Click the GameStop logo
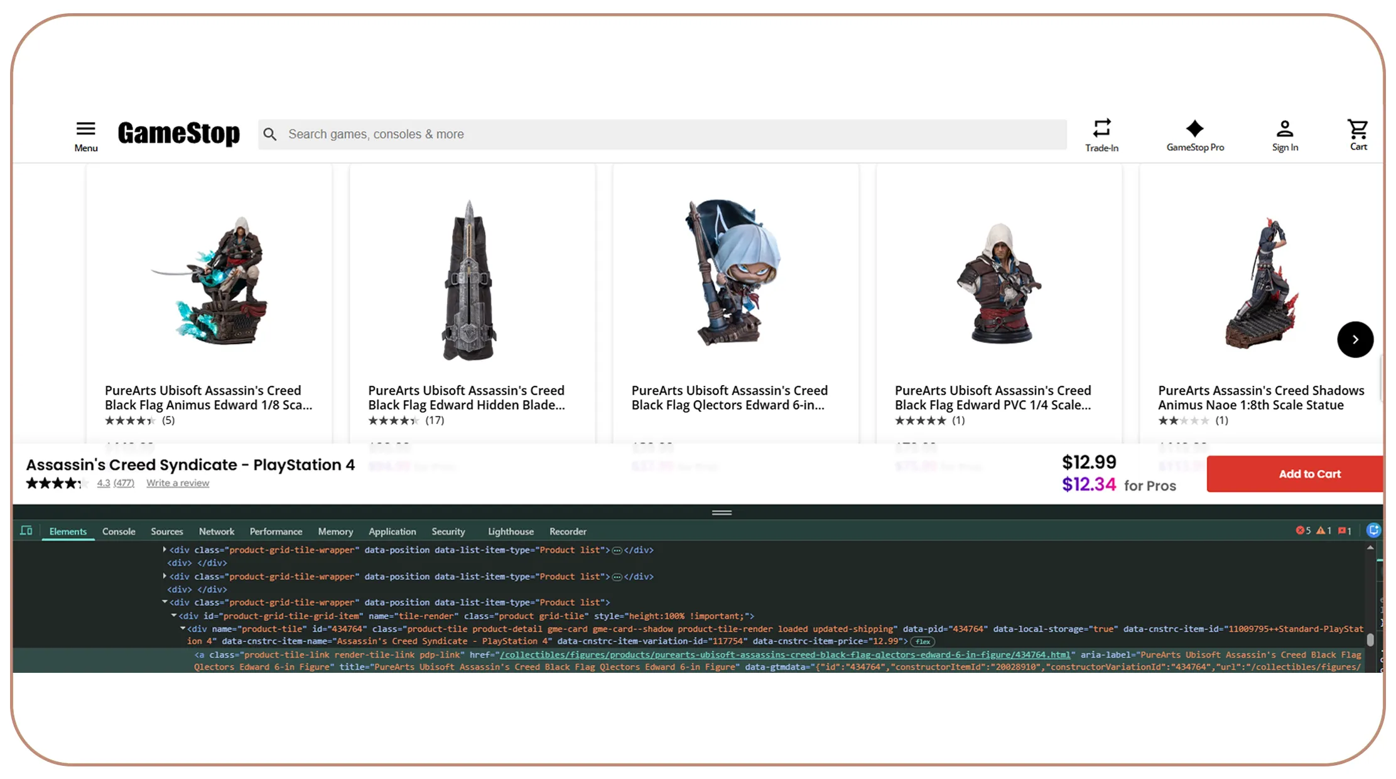1396x779 pixels. click(178, 133)
